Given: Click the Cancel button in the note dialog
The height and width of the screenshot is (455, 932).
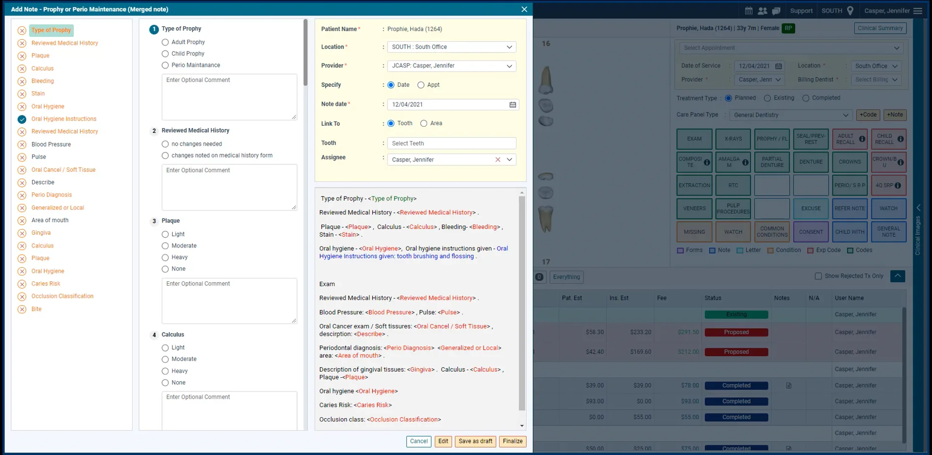Looking at the screenshot, I should tap(418, 441).
